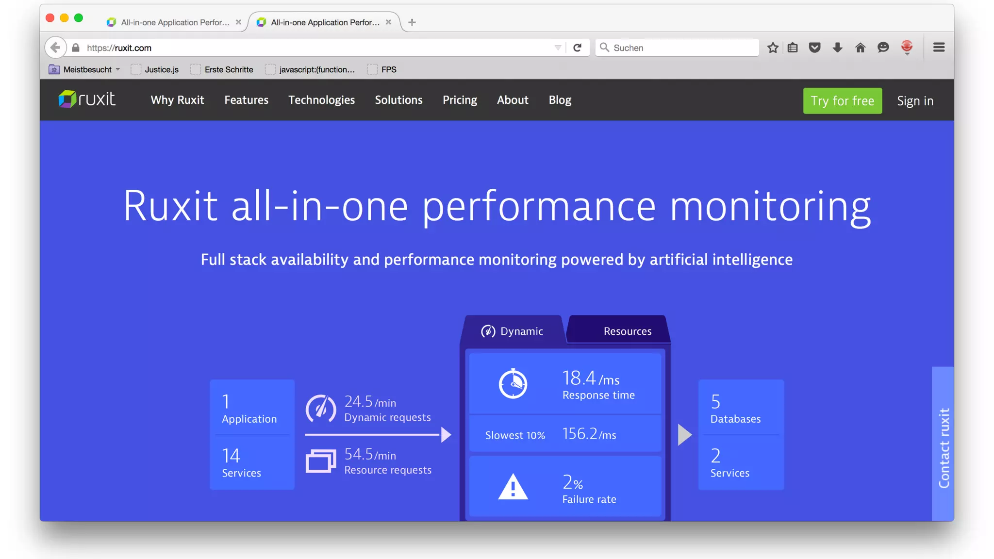The width and height of the screenshot is (994, 559).
Task: Click the ruxit logo
Action: [x=87, y=99]
